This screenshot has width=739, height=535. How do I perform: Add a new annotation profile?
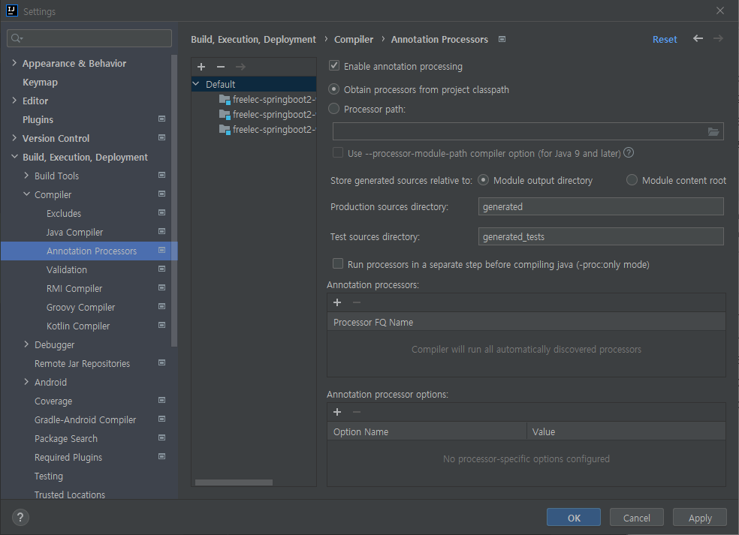click(201, 67)
